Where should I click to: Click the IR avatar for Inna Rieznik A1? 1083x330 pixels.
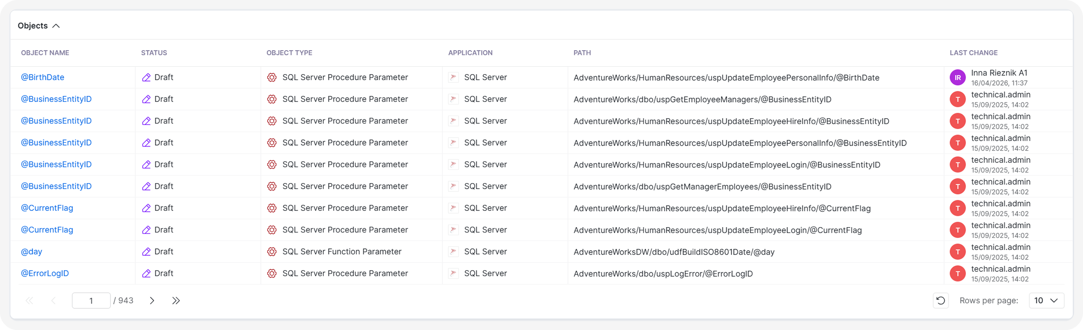coord(958,78)
